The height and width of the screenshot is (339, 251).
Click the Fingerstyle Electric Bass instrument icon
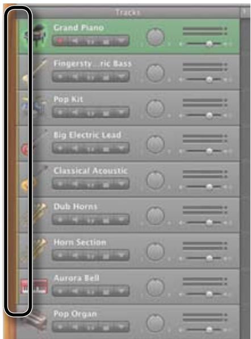point(35,71)
